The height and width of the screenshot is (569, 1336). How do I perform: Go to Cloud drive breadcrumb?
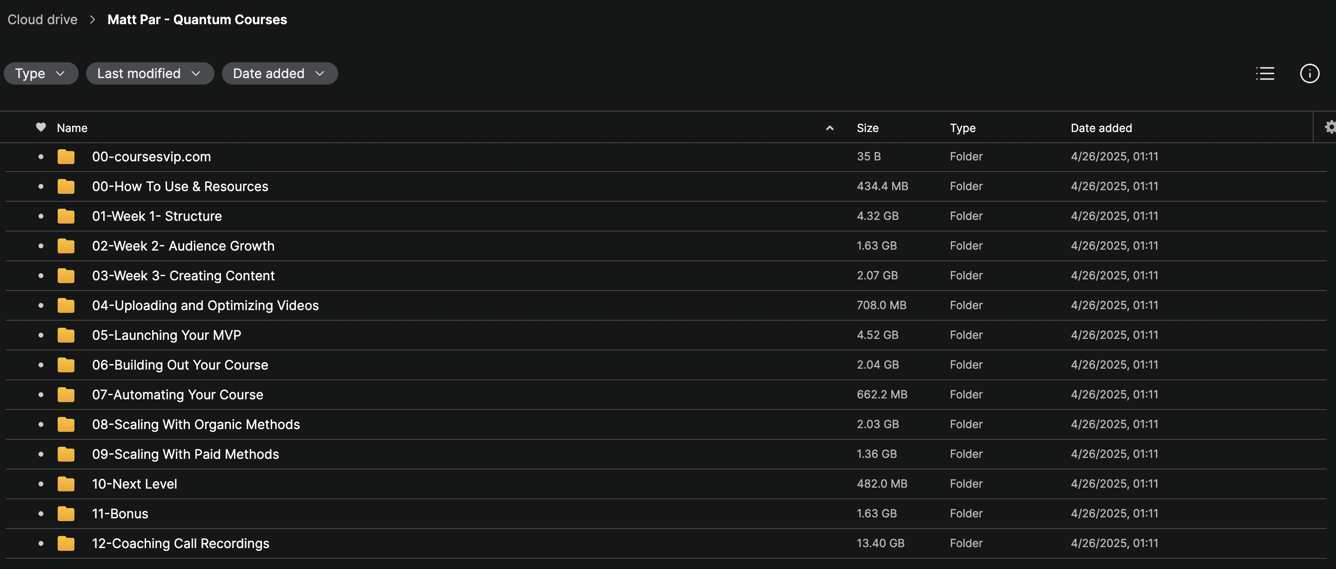pos(42,20)
